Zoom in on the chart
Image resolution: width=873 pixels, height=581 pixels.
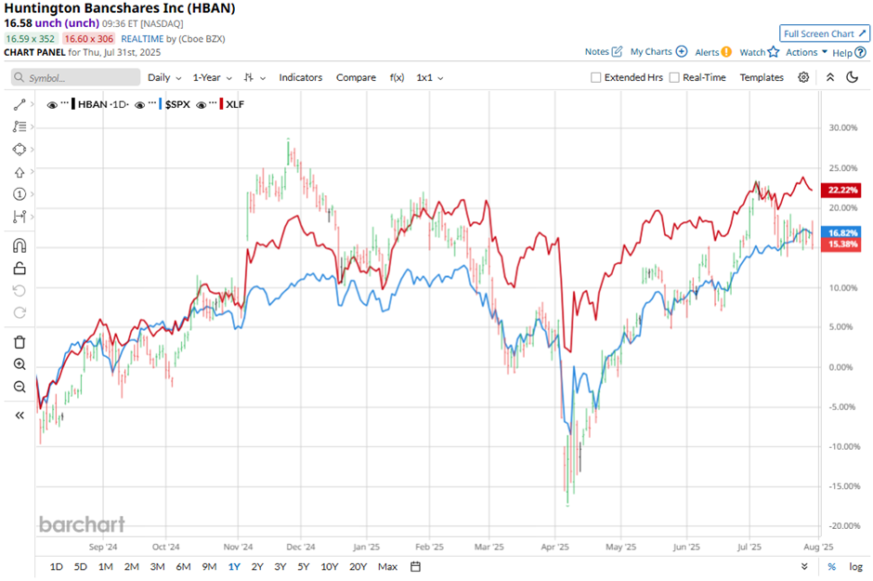[x=20, y=364]
